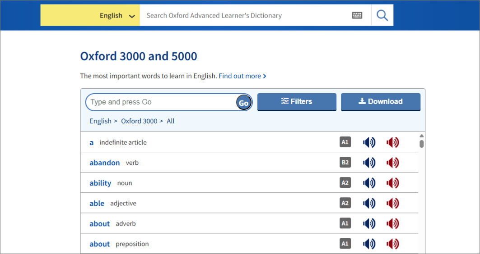
Task: Play American pronunciation for about adverb
Action: coord(393,223)
